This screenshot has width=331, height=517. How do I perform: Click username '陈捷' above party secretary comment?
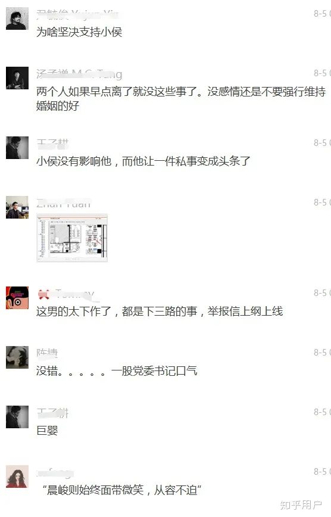pyautogui.click(x=47, y=353)
